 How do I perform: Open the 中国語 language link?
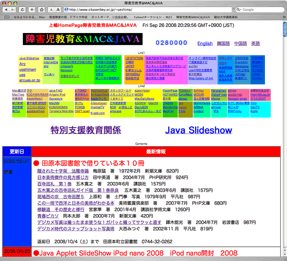click(x=241, y=43)
